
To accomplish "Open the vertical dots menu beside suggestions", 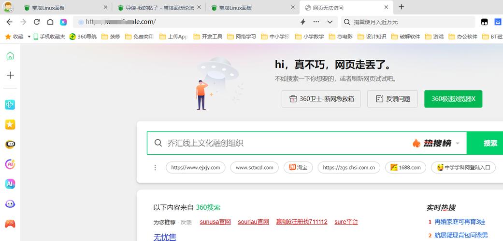I will 155,167.
